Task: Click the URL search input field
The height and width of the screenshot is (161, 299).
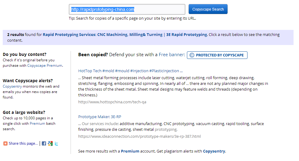Action: (127, 9)
